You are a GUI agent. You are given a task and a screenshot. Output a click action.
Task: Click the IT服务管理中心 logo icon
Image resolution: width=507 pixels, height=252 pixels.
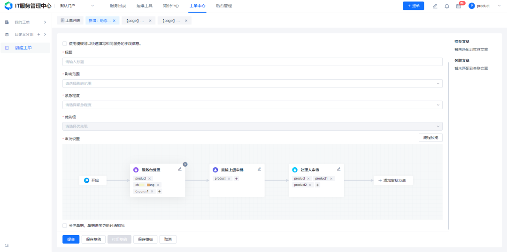[x=8, y=6]
